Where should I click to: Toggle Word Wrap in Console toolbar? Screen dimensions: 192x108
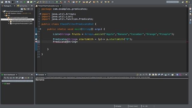click(156, 75)
